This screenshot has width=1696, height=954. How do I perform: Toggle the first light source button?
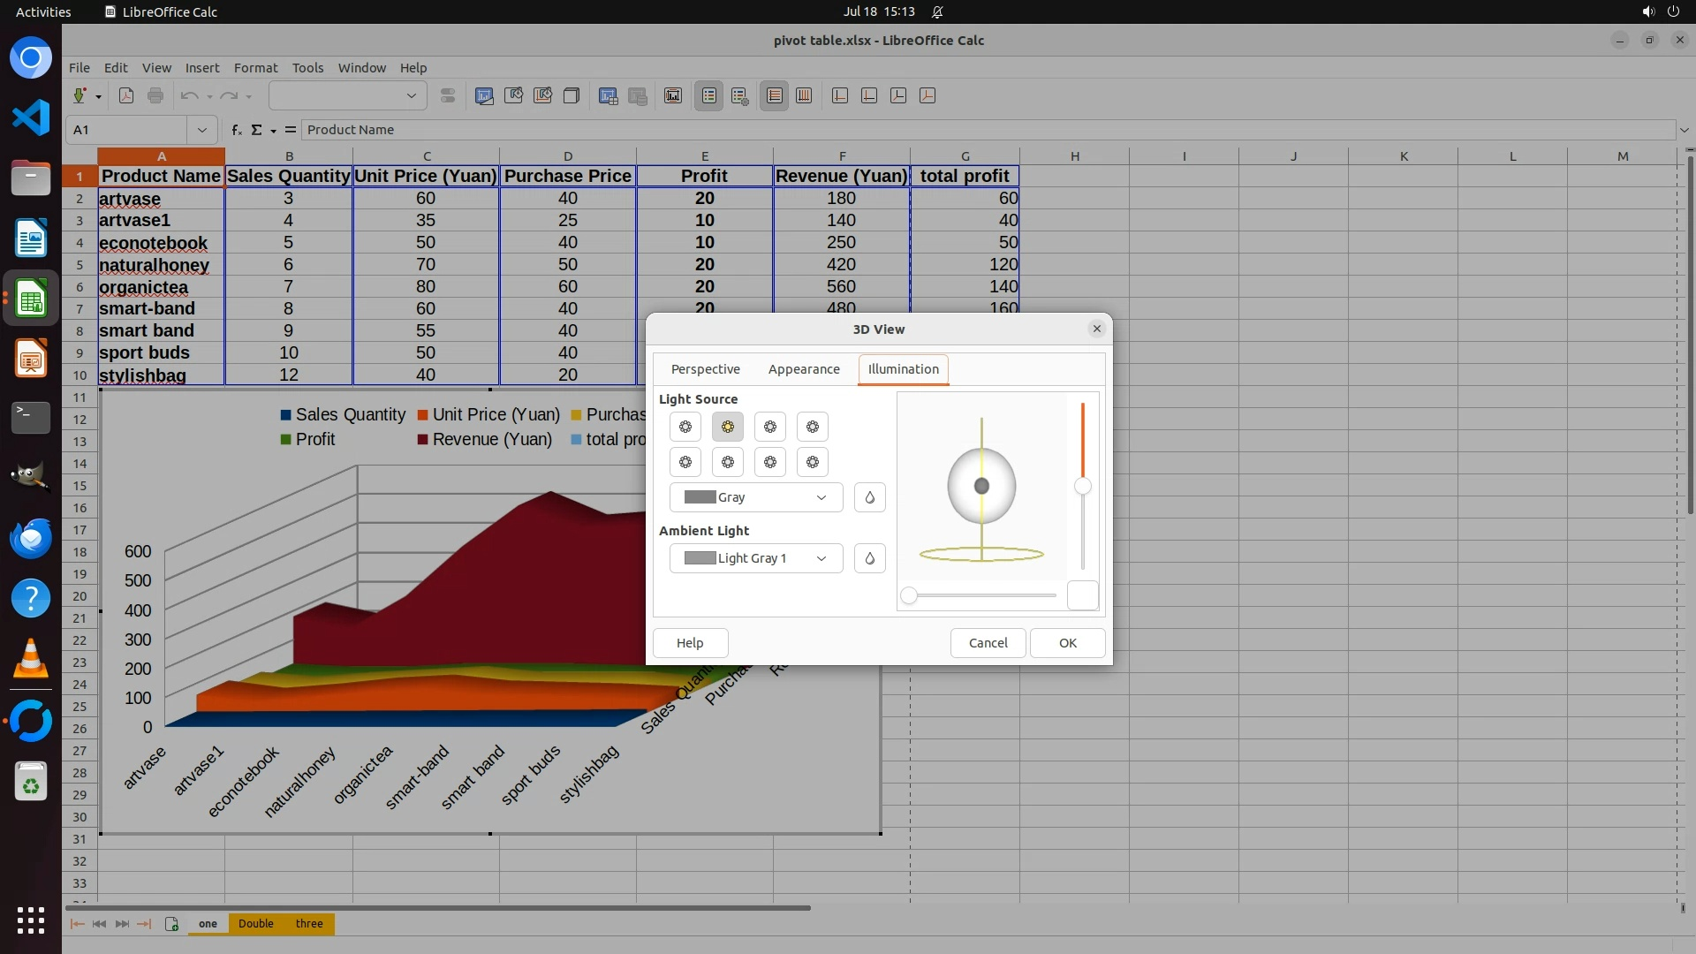[x=685, y=427]
